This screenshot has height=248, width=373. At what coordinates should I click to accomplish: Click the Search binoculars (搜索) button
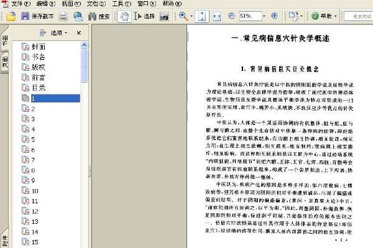click(x=99, y=16)
